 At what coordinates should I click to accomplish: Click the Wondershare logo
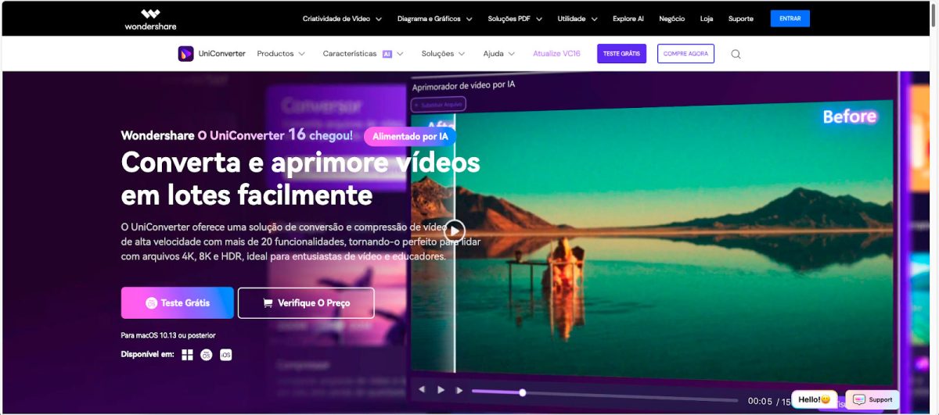click(x=150, y=19)
